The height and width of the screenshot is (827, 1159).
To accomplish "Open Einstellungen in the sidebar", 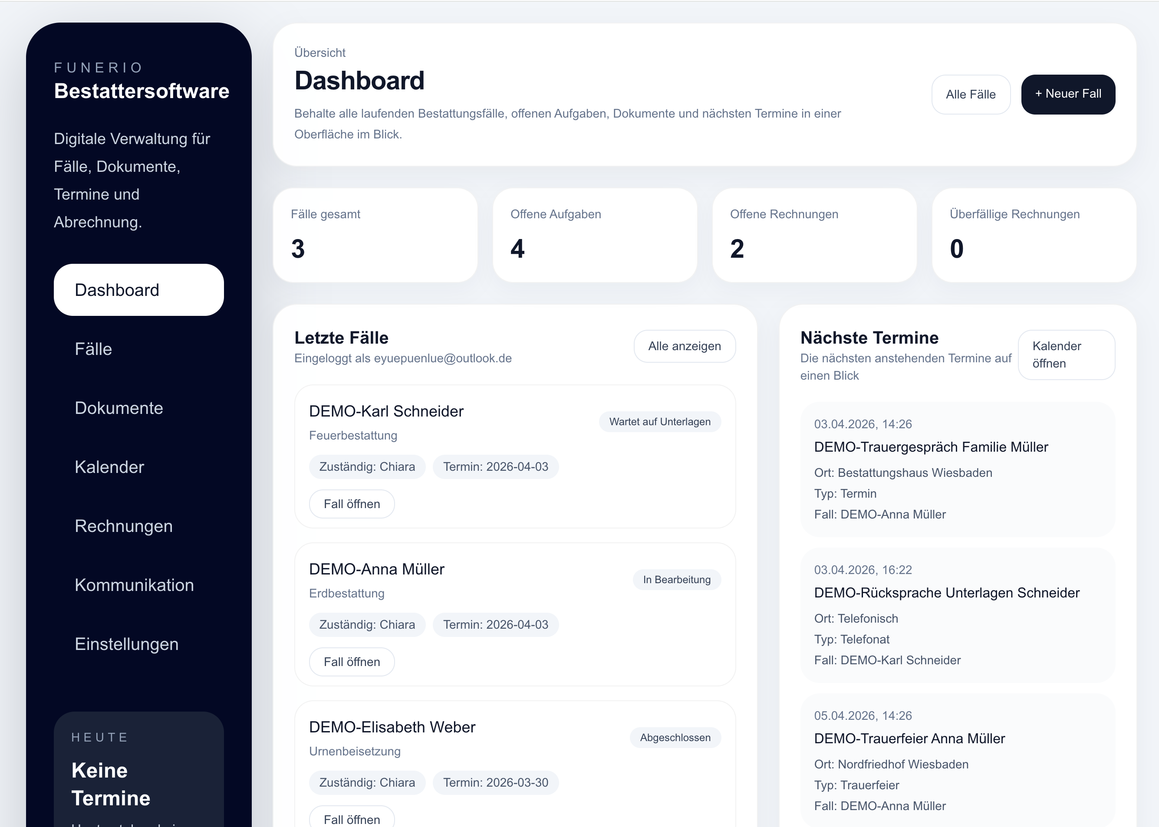I will [126, 644].
